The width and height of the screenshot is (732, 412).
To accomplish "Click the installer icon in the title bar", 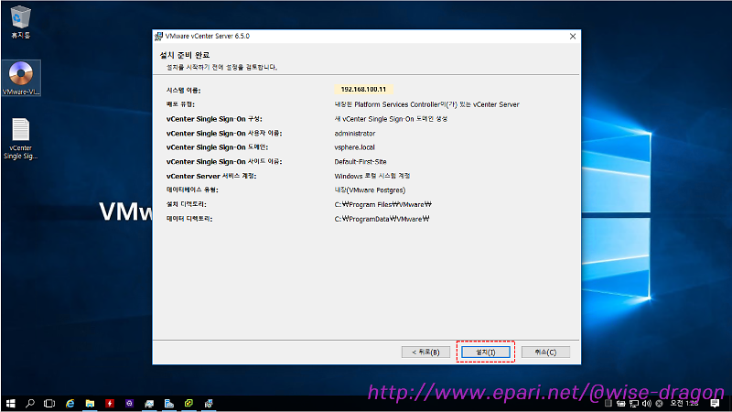I will [x=158, y=37].
